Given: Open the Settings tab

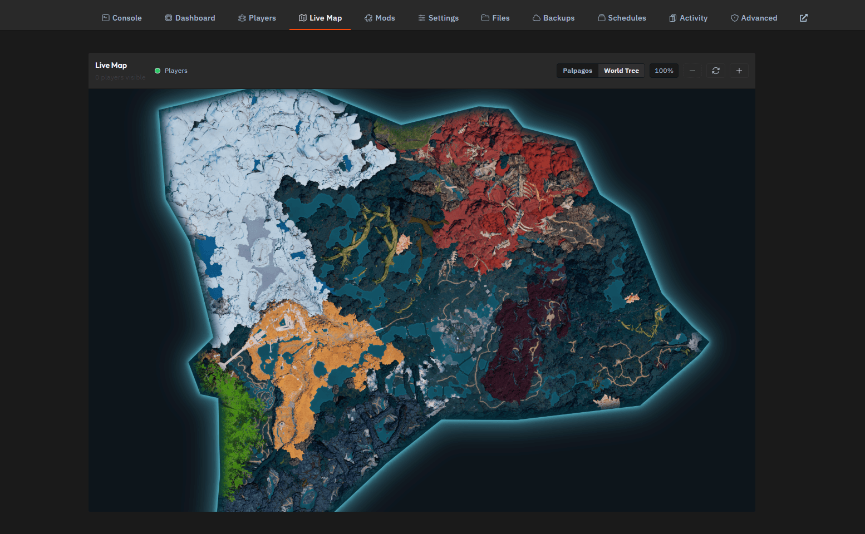Looking at the screenshot, I should point(439,18).
